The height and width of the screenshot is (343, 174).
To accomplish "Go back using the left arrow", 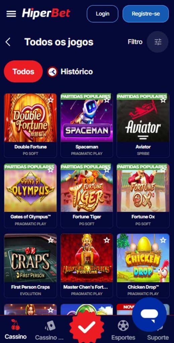I will click(x=8, y=42).
